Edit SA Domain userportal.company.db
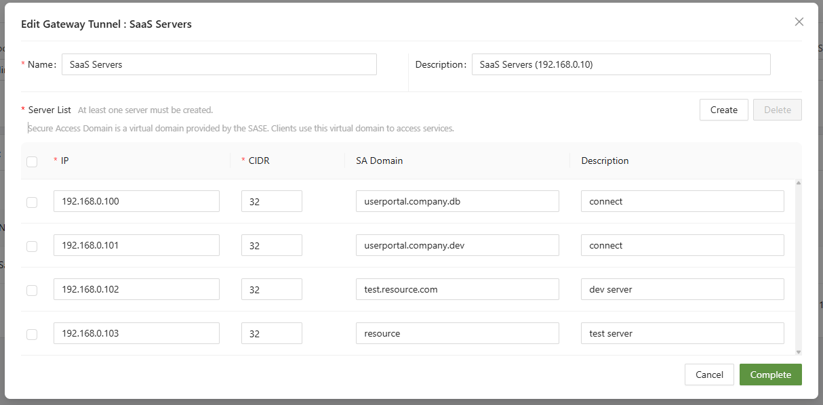823x405 pixels. click(457, 201)
